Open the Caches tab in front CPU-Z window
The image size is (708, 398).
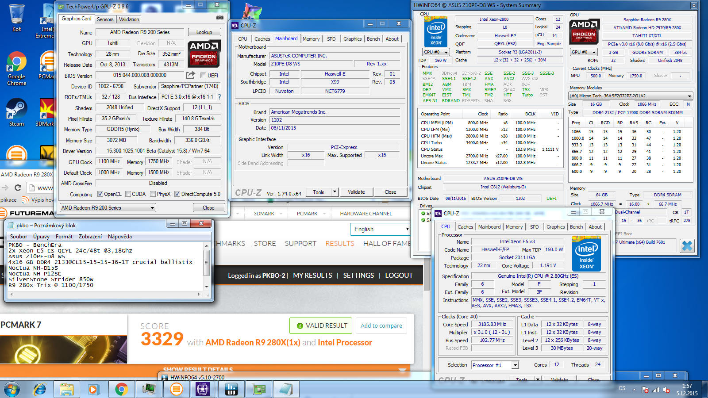[465, 227]
